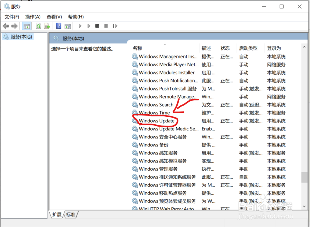This screenshot has height=227, width=310.
Task: Click the Forward navigation arrow
Action: point(14,26)
